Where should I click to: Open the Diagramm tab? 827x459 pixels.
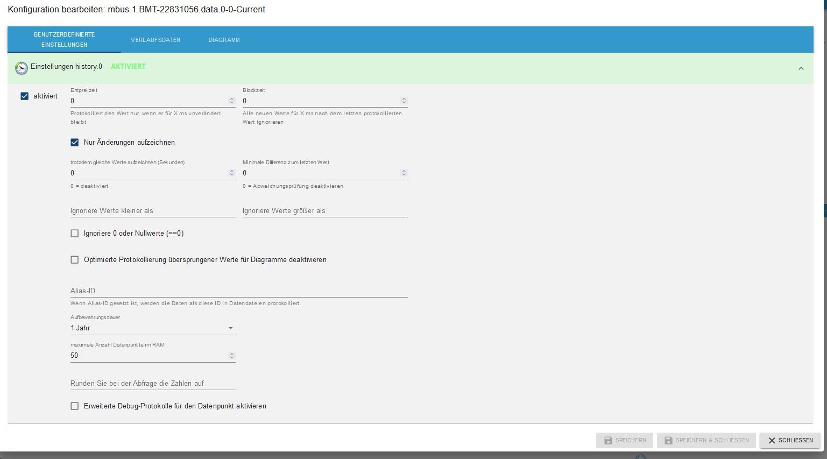click(x=224, y=40)
